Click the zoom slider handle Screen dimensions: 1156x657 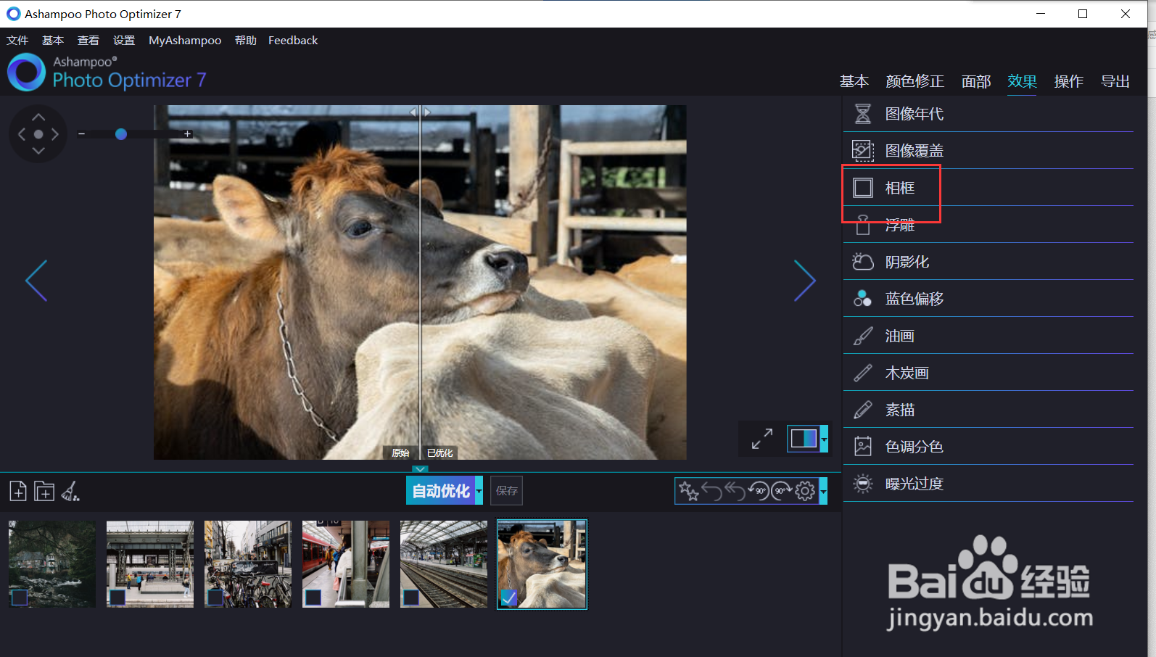(121, 134)
